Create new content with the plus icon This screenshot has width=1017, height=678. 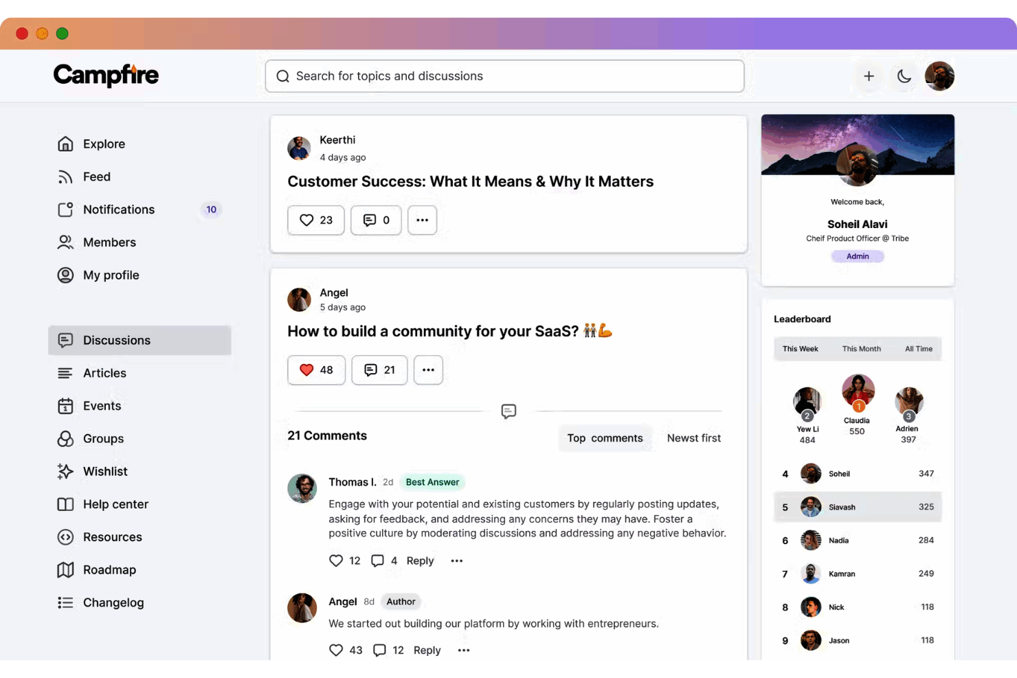869,76
